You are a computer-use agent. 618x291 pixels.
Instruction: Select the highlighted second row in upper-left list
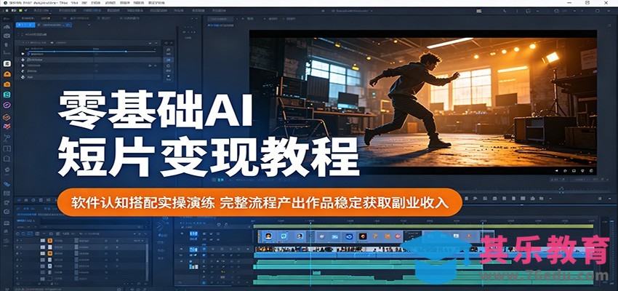(x=89, y=60)
